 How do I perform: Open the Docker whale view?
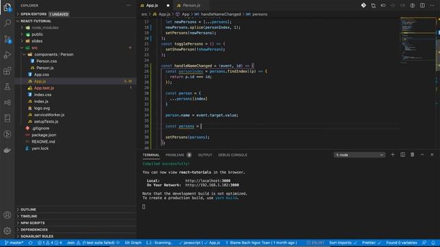point(8,150)
